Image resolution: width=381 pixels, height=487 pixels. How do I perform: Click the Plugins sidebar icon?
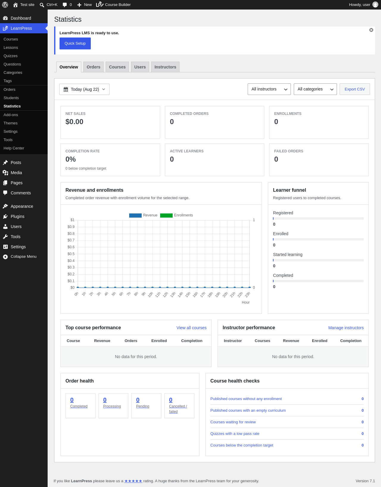5,216
